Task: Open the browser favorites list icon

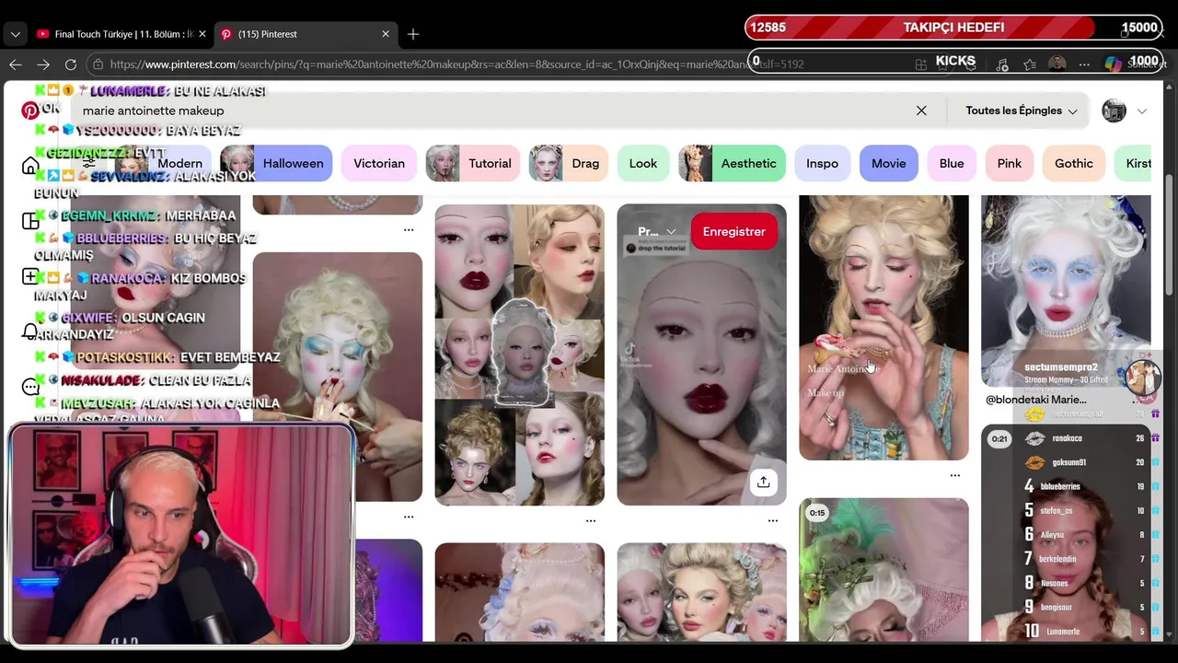Action: point(1030,64)
